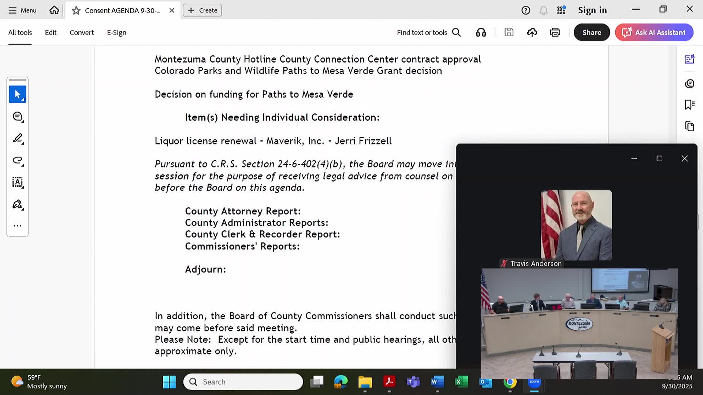Expand more tools ellipsis in toolbar

tap(17, 226)
